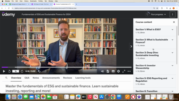Image resolution: width=179 pixels, height=101 pixels.
Task: Switch to Background Happy Music browser tab
Action: (19, 4)
